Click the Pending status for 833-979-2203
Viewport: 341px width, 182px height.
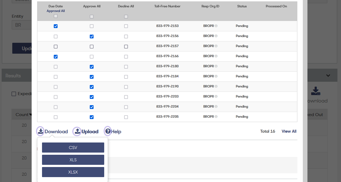tap(242, 96)
